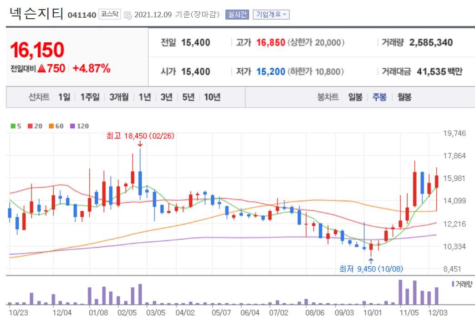
Task: Click the orange 60-period moving average swatch
Action: (51, 126)
